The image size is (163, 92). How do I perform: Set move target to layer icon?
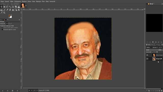(7, 24)
